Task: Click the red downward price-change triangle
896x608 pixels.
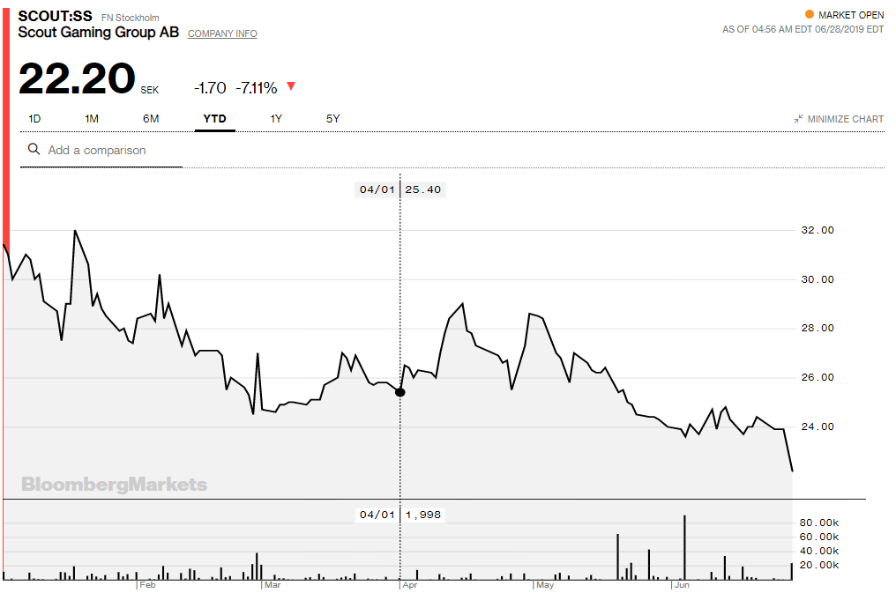Action: tap(291, 86)
